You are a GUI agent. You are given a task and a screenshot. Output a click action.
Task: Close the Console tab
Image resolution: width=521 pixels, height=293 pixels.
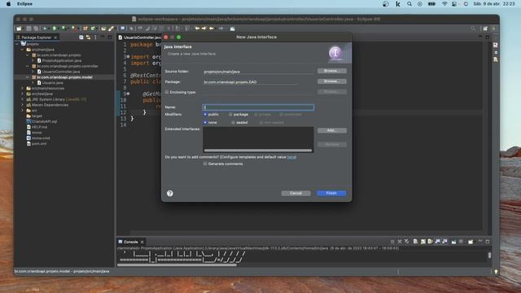click(142, 243)
